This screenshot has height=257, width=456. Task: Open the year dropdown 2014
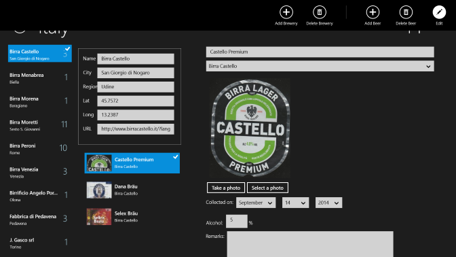coord(328,203)
